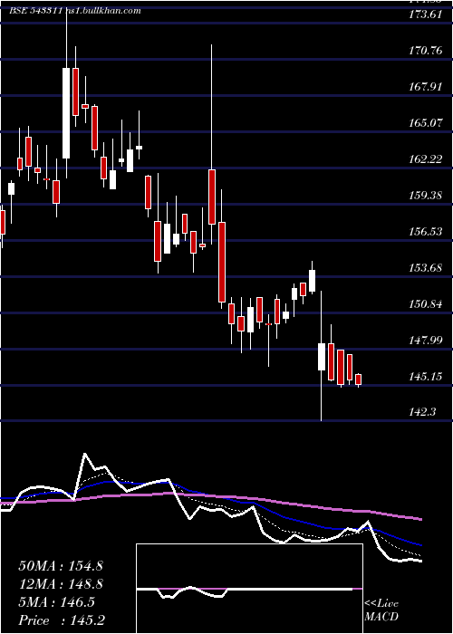Click the 159.38 price axis label
This screenshot has height=634, width=453.
tap(426, 196)
